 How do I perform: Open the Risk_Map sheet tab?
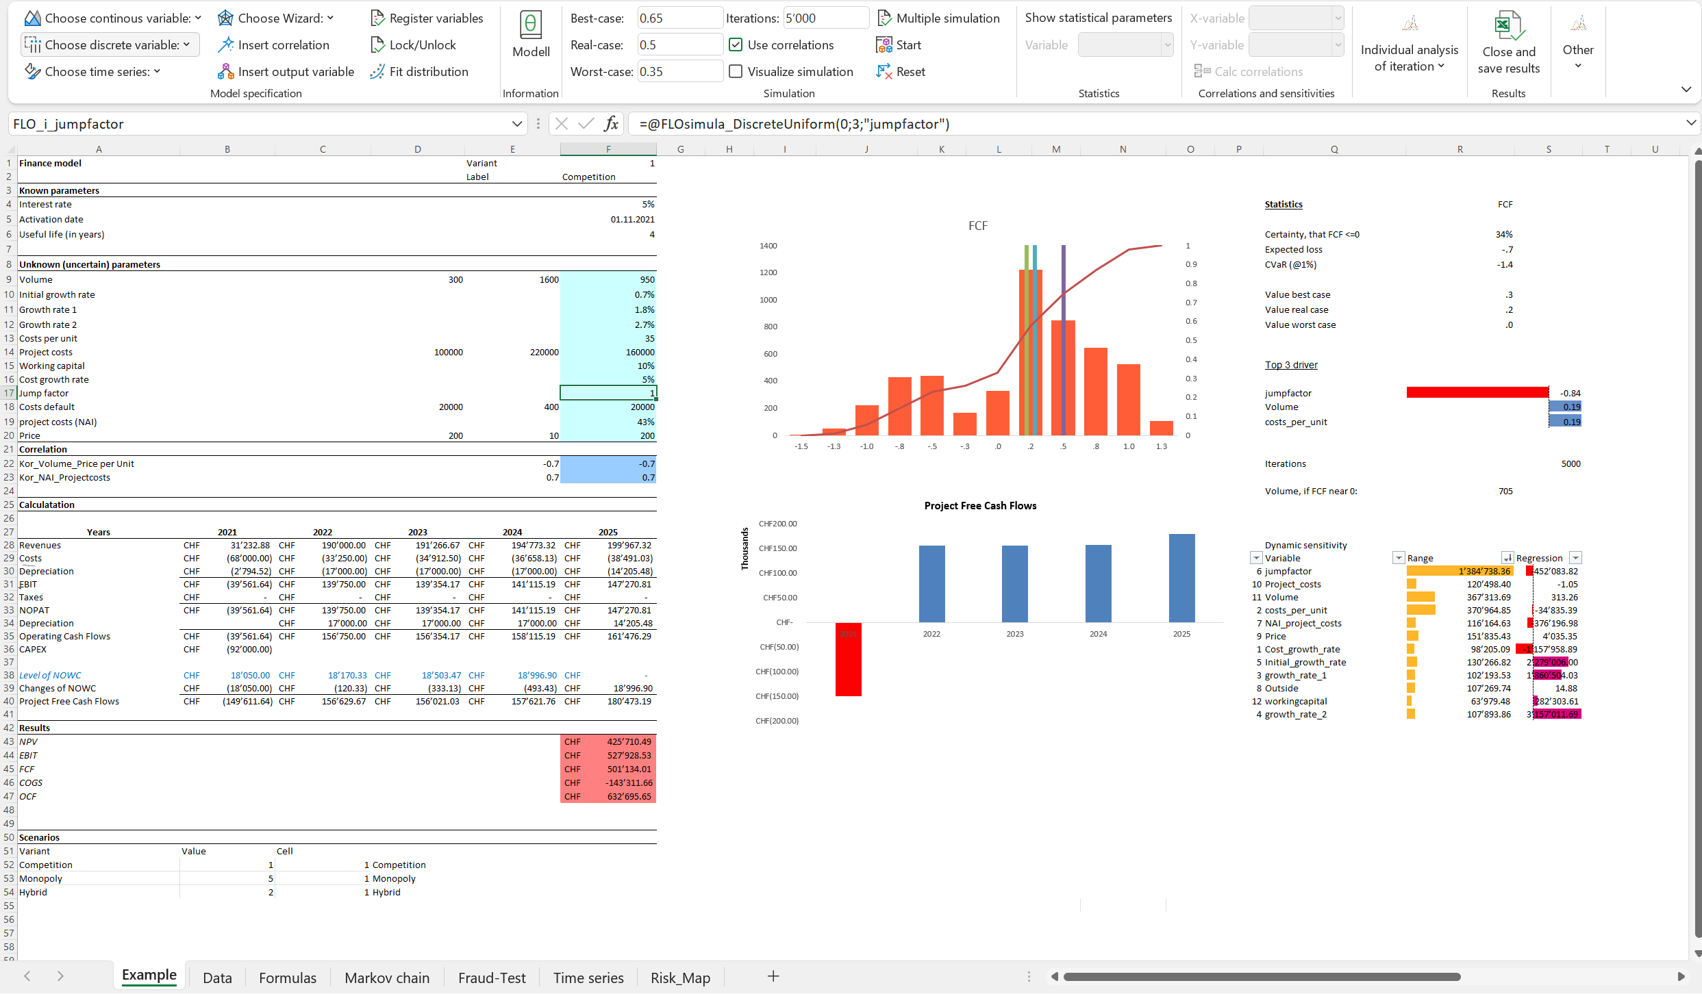click(x=679, y=978)
